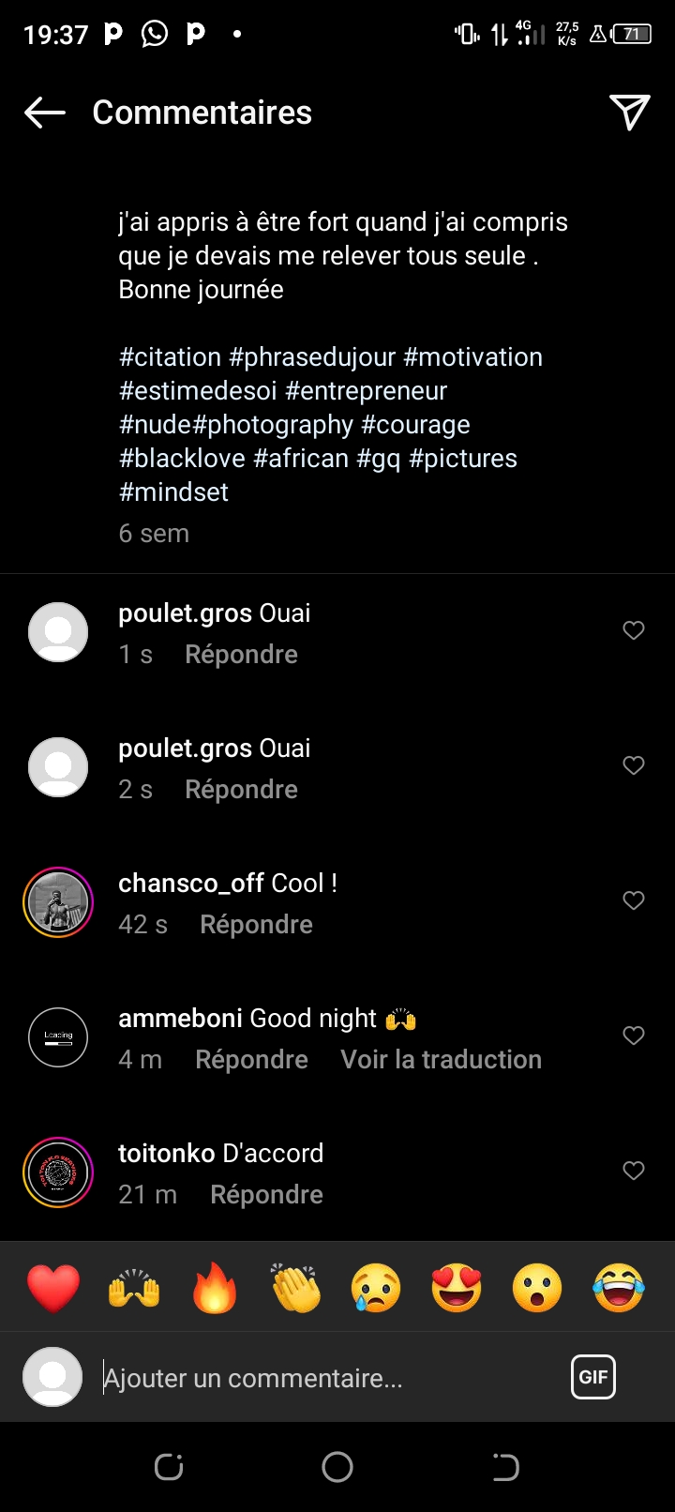Like chansco_off's "Cool !" comment
675x1512 pixels.
634,900
